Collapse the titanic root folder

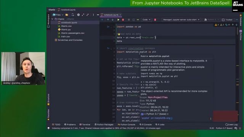[52, 19]
